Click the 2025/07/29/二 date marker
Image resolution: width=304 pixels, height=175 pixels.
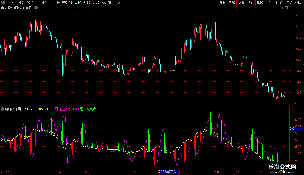click(x=169, y=172)
